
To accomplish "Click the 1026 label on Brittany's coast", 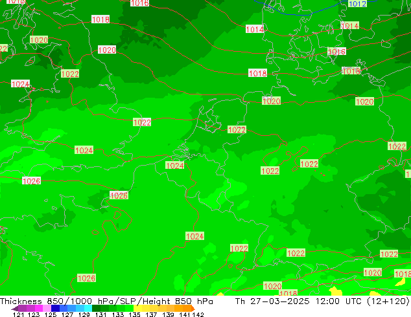I will pos(119,195).
